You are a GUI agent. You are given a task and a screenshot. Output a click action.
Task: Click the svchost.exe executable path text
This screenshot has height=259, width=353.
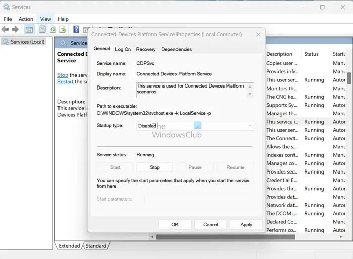point(154,113)
